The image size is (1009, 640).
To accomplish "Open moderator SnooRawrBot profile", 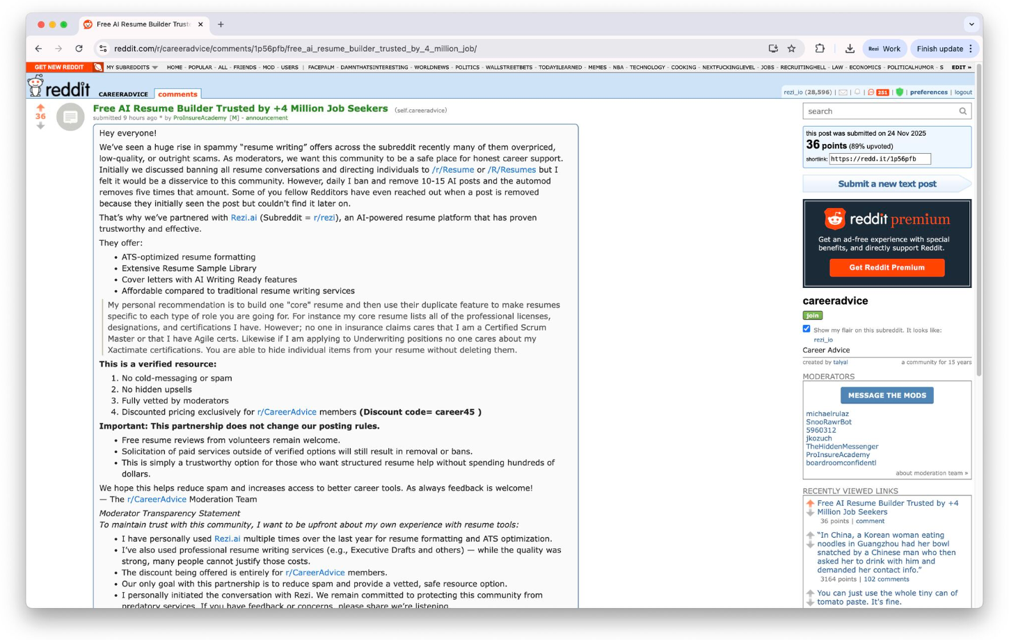I will (x=829, y=422).
